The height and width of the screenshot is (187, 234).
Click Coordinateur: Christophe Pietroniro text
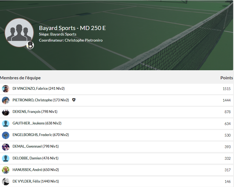point(71,40)
